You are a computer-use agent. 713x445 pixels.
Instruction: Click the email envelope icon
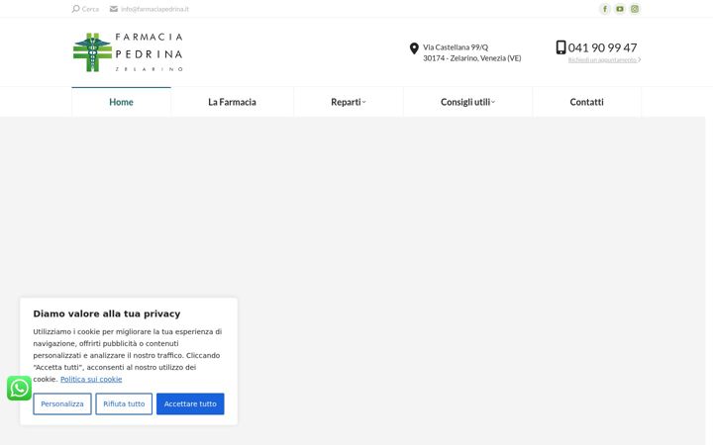[114, 9]
